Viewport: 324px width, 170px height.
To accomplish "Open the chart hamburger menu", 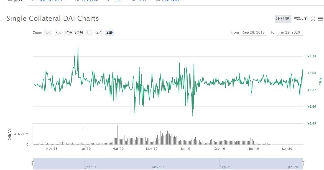I will click(320, 19).
